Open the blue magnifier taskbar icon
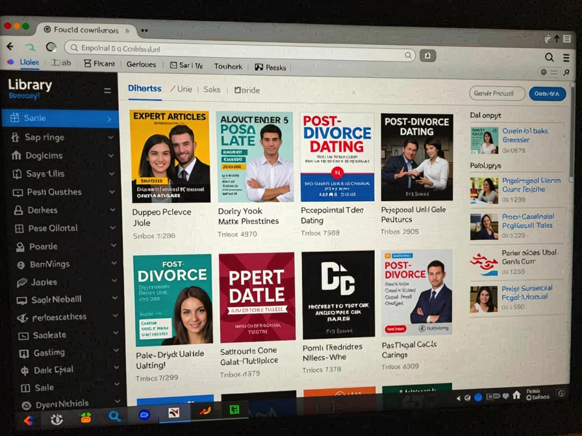The height and width of the screenshot is (436, 582). [x=115, y=417]
